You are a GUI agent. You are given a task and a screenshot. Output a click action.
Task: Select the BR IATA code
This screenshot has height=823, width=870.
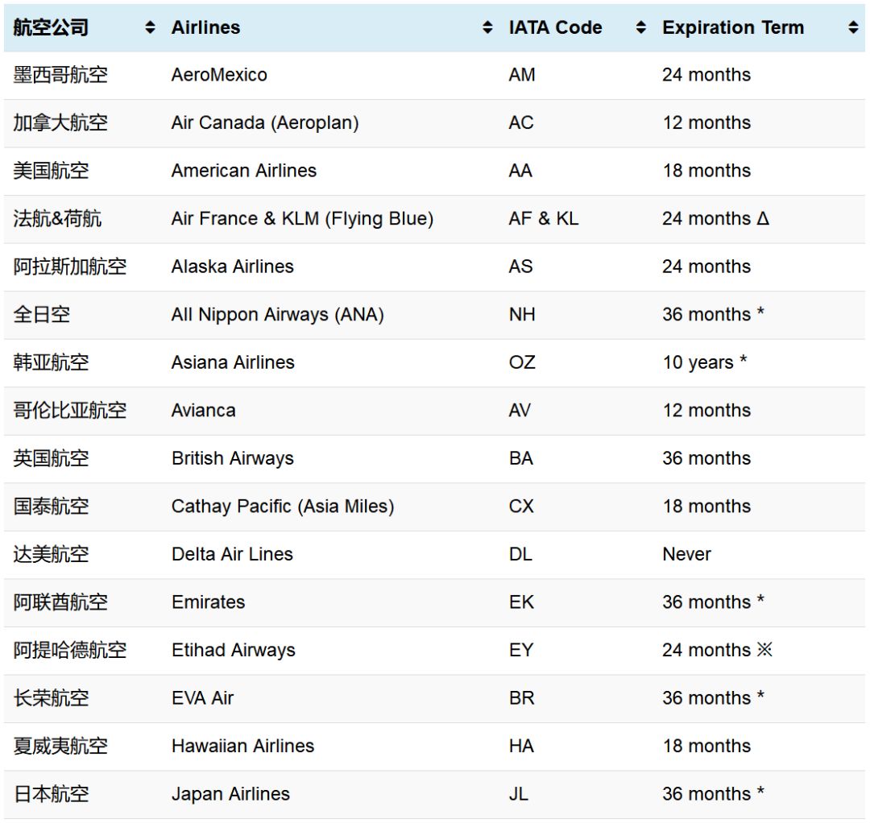[521, 698]
